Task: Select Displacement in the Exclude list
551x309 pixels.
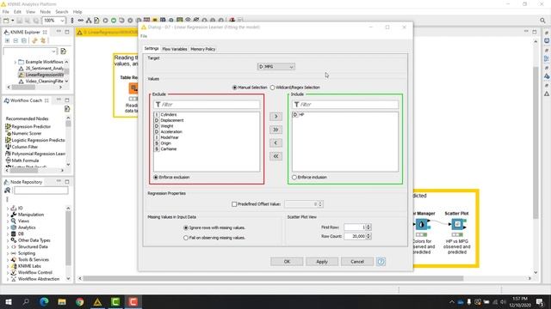Action: click(x=172, y=120)
